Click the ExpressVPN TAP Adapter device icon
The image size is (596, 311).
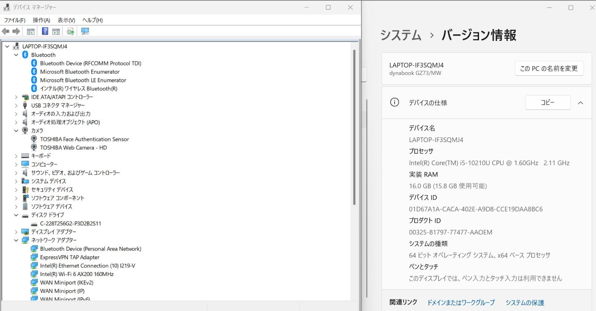[x=34, y=257]
